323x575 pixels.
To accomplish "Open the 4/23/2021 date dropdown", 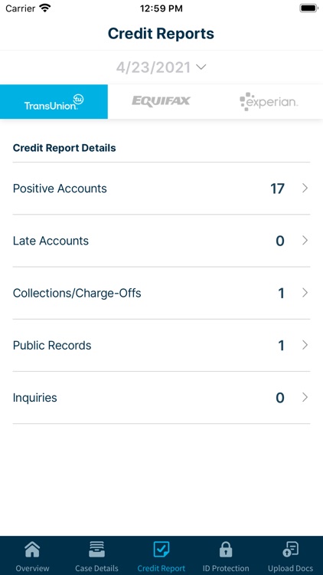I will click(x=161, y=67).
